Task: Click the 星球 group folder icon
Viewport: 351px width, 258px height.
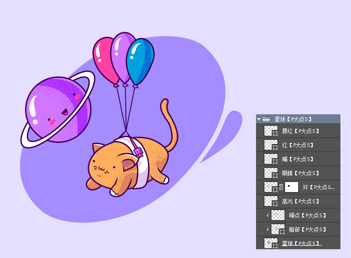Action: 266,119
